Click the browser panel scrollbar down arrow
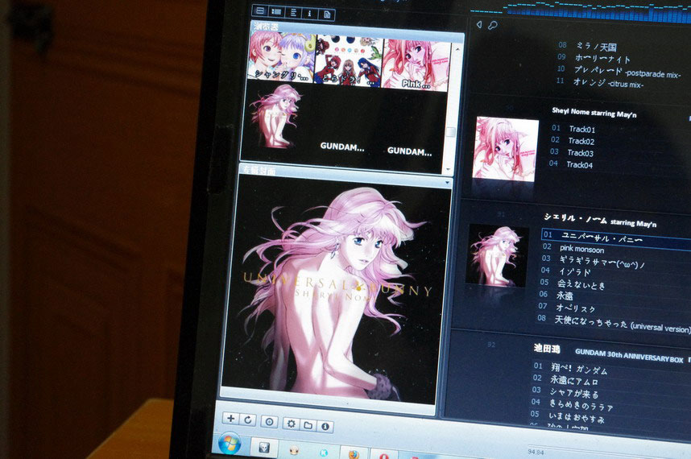The height and width of the screenshot is (459, 691). click(448, 169)
